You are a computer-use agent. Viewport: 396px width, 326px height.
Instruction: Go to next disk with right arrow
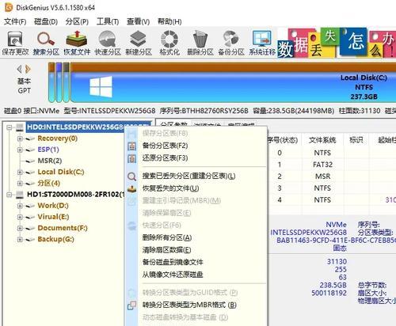point(28,70)
